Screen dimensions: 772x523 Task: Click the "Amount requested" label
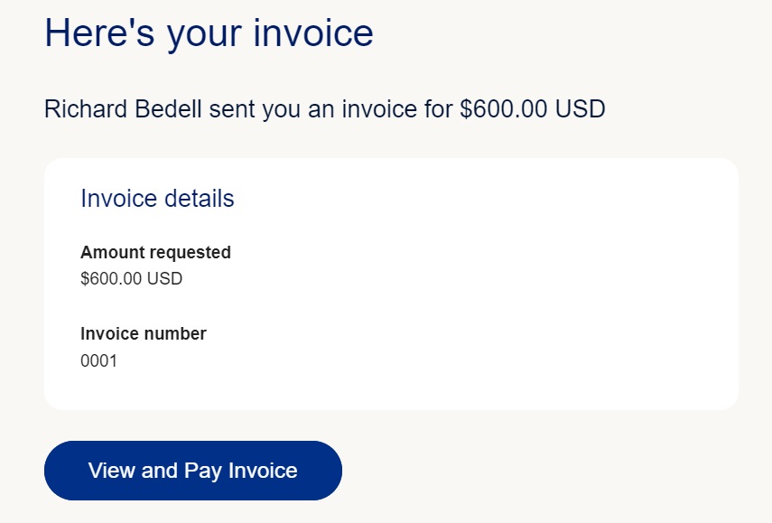click(x=155, y=252)
